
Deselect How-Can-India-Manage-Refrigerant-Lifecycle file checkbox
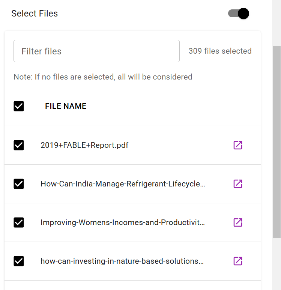coord(19,183)
